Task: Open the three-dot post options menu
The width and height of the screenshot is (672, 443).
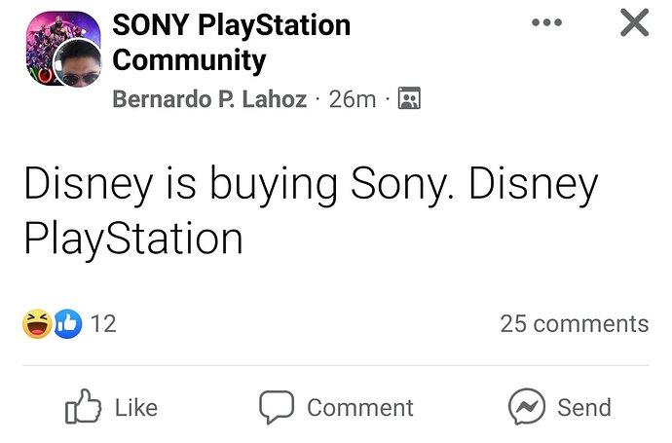Action: click(547, 22)
